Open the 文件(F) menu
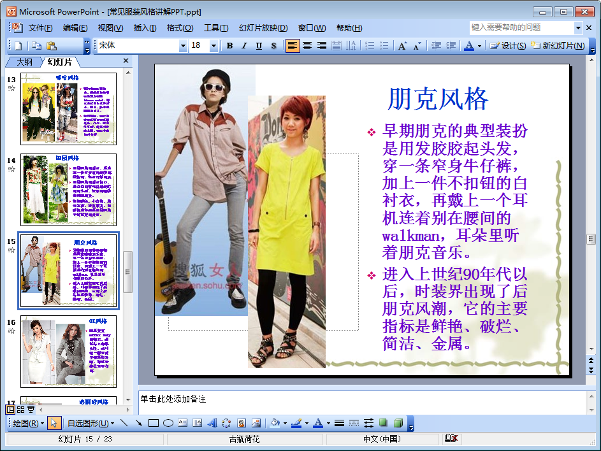 (40, 28)
